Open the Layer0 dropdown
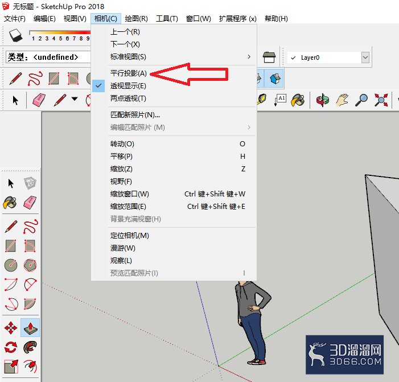Image resolution: width=399 pixels, height=382 pixels. 365,57
